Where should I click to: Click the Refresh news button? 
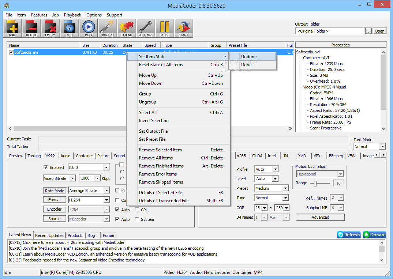tap(349, 235)
